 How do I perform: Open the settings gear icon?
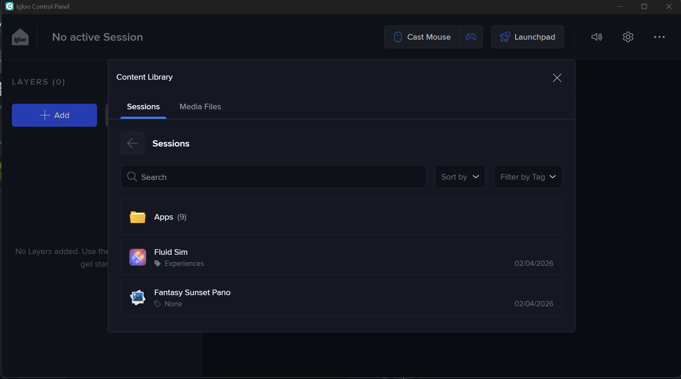628,37
